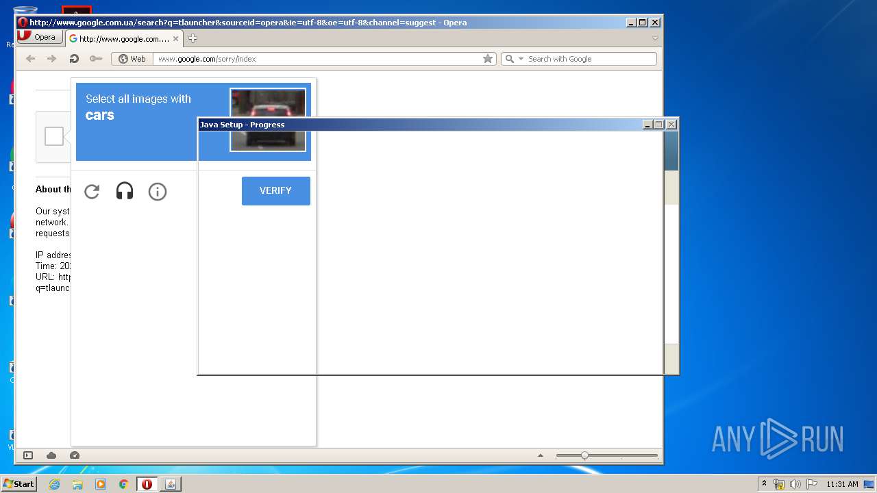Click the 11:31 AM clock
This screenshot has width=877, height=493.
coord(842,484)
